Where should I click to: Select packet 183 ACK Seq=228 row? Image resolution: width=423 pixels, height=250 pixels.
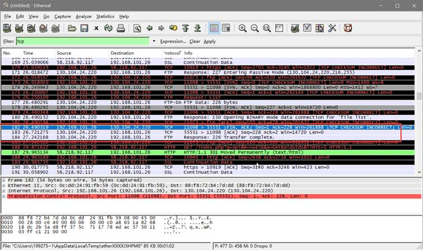(208, 132)
